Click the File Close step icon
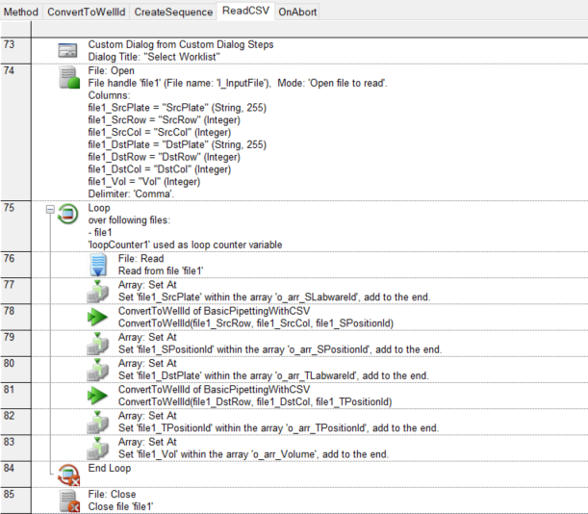The height and width of the screenshot is (514, 588). click(67, 499)
